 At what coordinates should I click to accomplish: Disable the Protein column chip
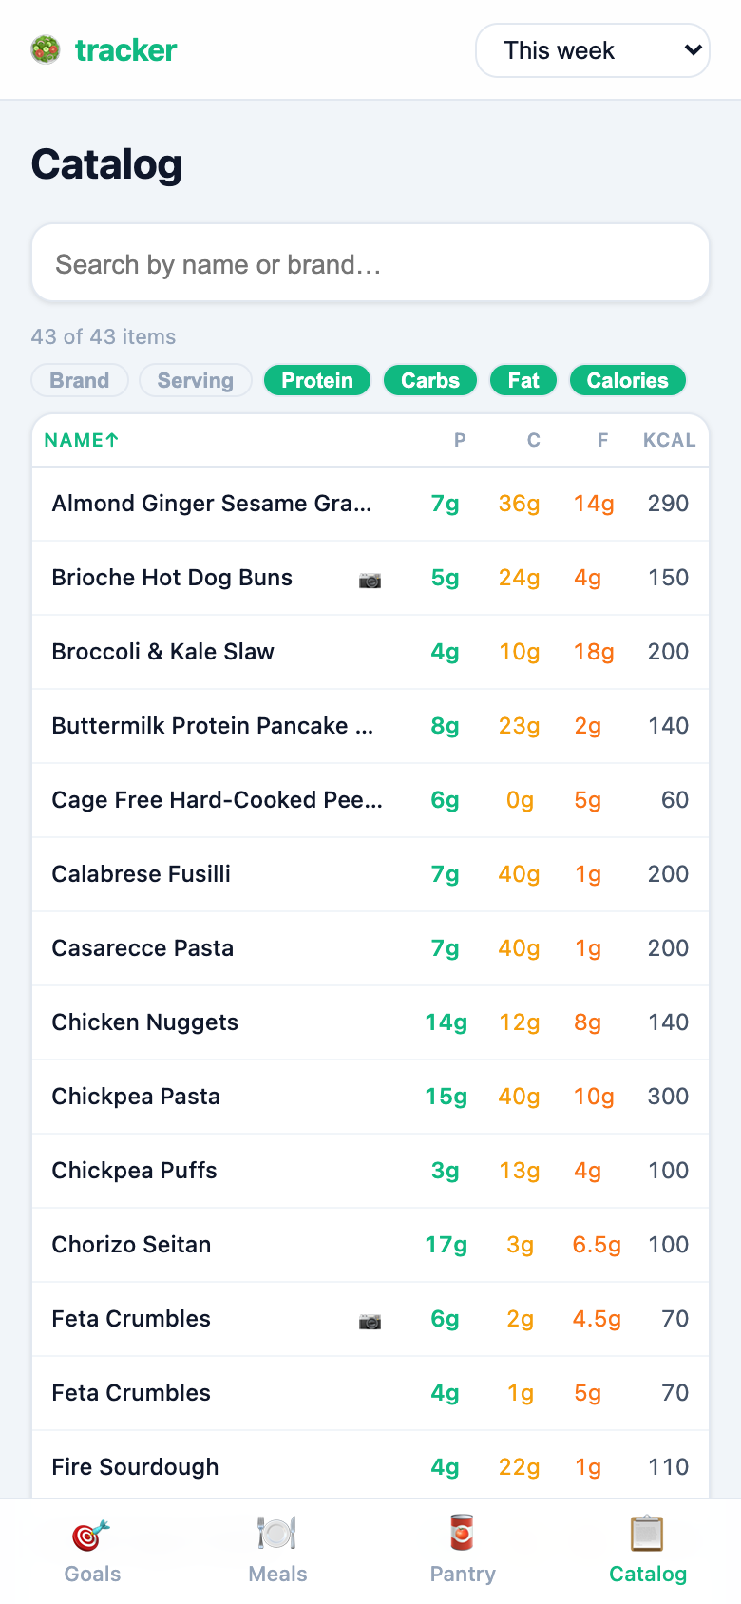click(x=317, y=381)
